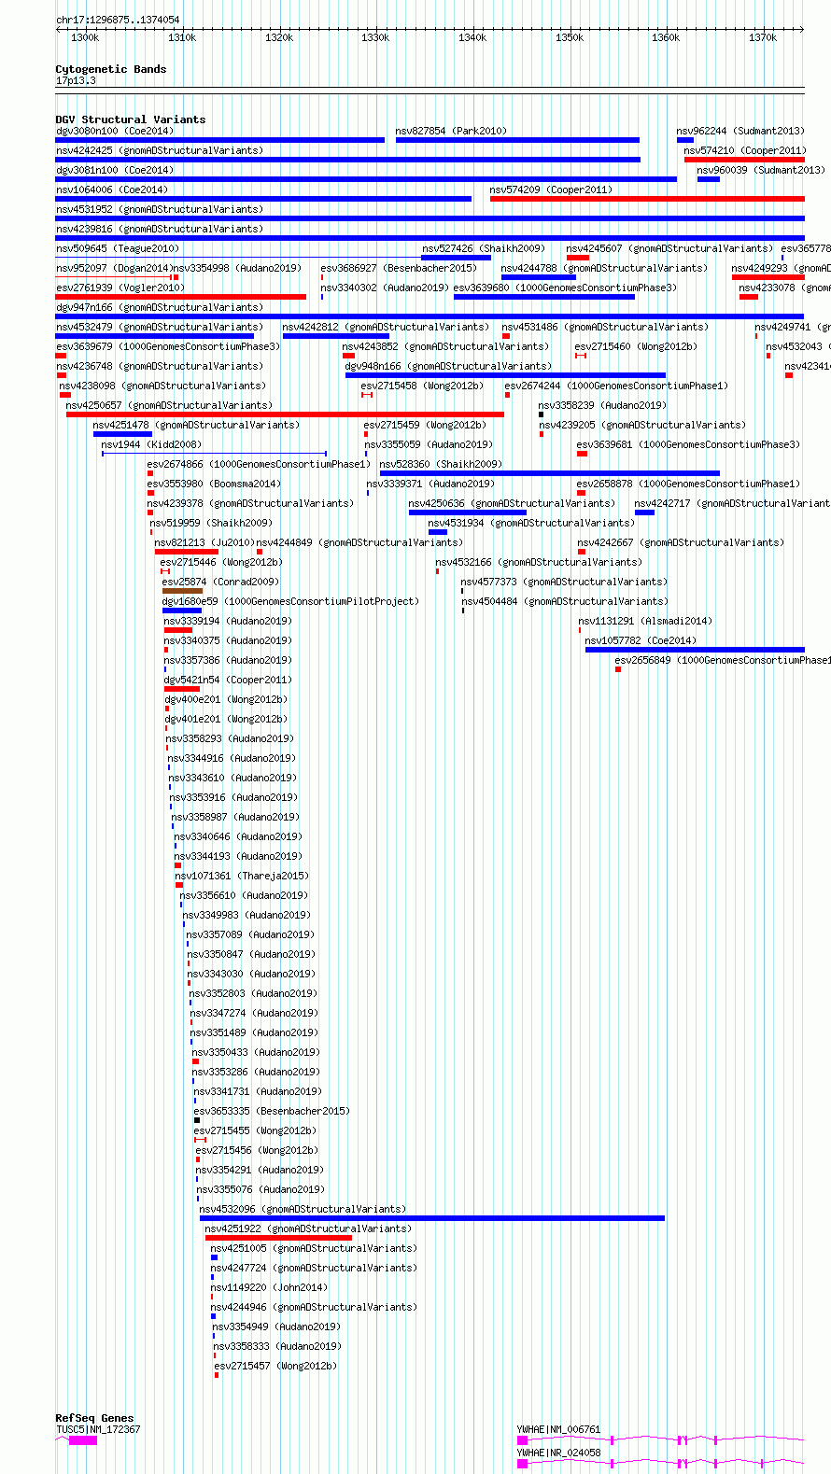
Task: Open nsv4242812 gnomAD variant label
Action: click(x=386, y=327)
